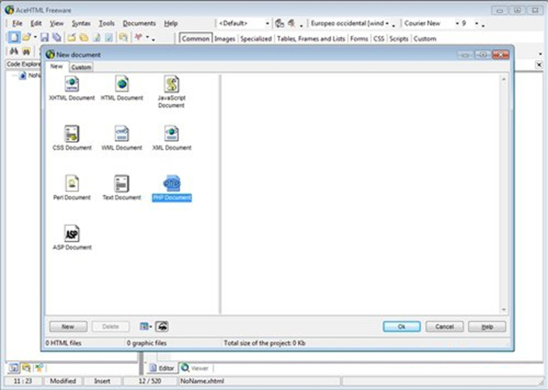Click the folder search icon in bottom-left panel

[26, 367]
